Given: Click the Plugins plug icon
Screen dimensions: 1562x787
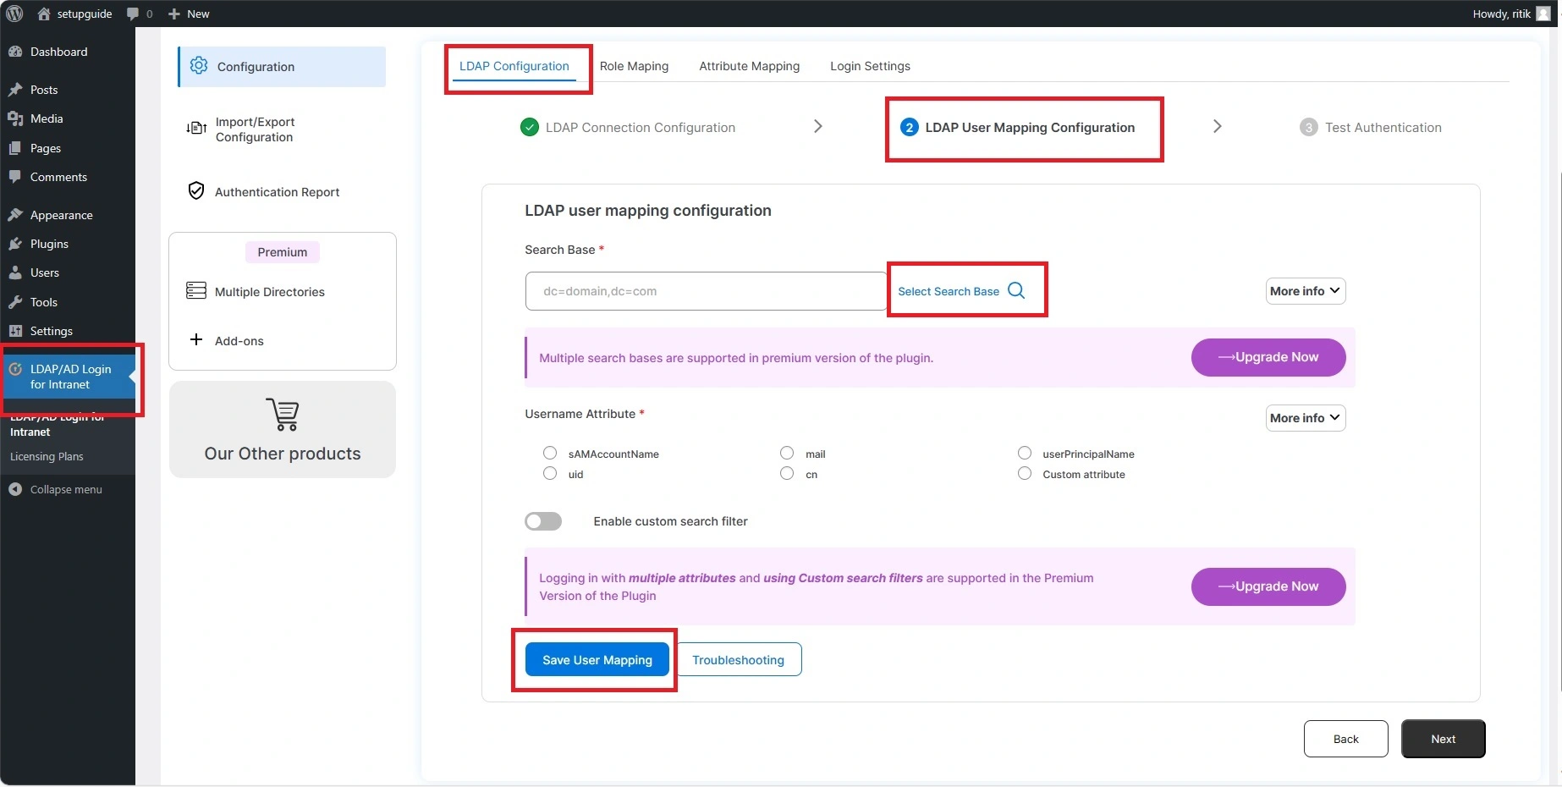Looking at the screenshot, I should pyautogui.click(x=15, y=244).
